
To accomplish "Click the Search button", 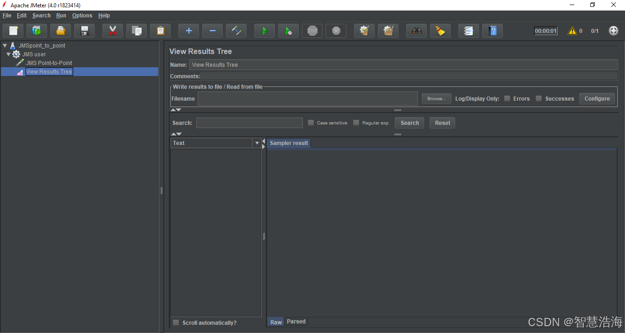I will [x=409, y=123].
